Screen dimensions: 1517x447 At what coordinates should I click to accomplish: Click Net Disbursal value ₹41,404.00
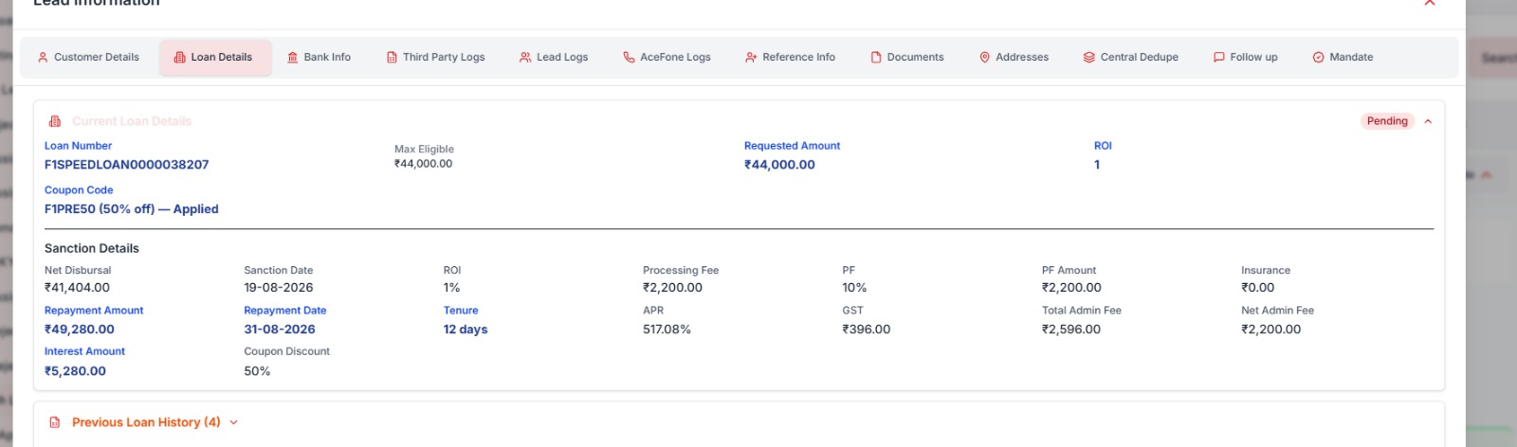click(77, 288)
